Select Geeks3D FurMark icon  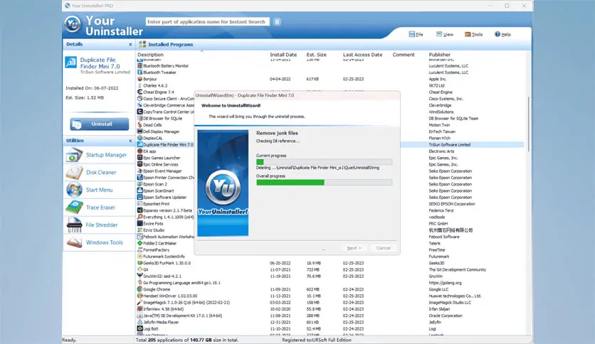[x=139, y=263]
